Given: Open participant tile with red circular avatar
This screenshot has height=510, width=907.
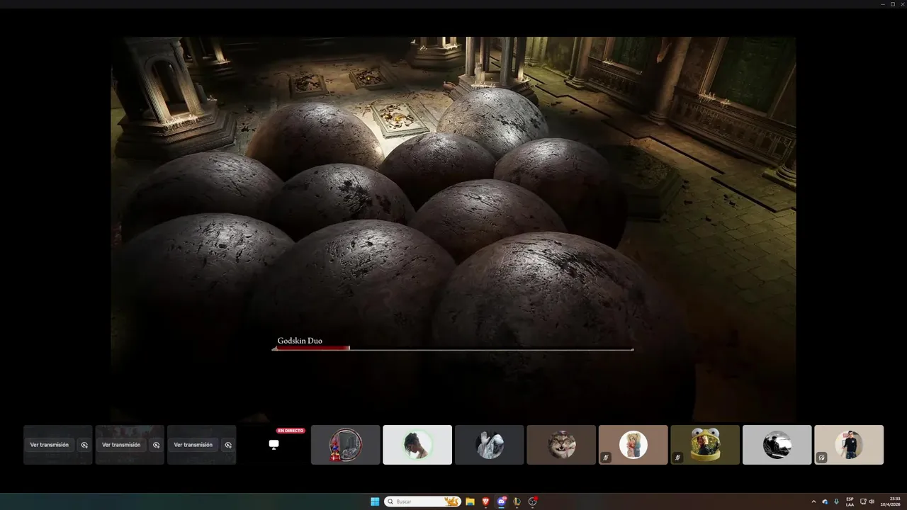Looking at the screenshot, I should [346, 445].
